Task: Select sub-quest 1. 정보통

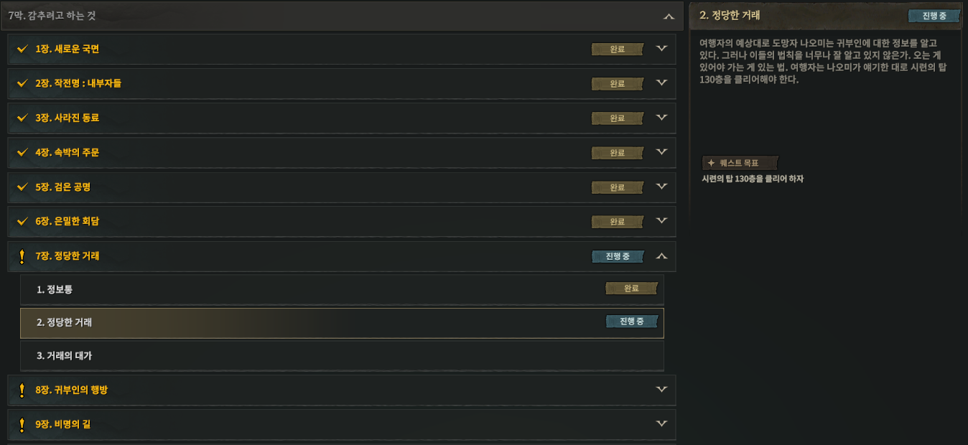Action: click(x=342, y=289)
